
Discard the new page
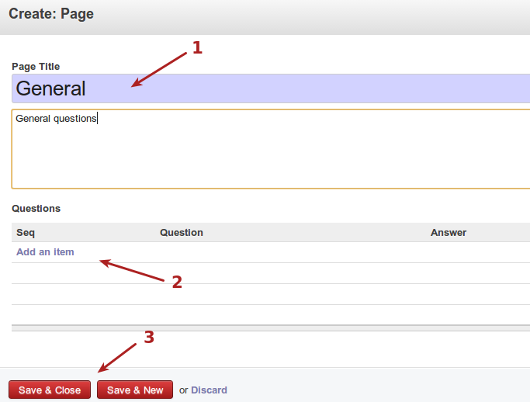click(209, 390)
